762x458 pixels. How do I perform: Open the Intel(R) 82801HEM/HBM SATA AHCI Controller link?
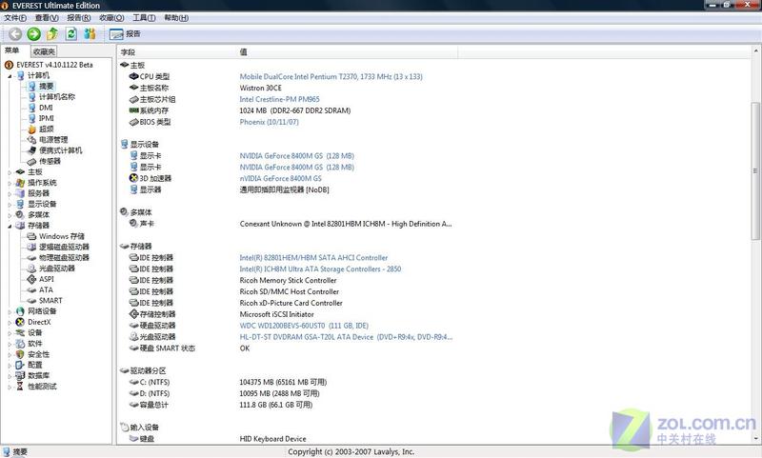pyautogui.click(x=313, y=258)
